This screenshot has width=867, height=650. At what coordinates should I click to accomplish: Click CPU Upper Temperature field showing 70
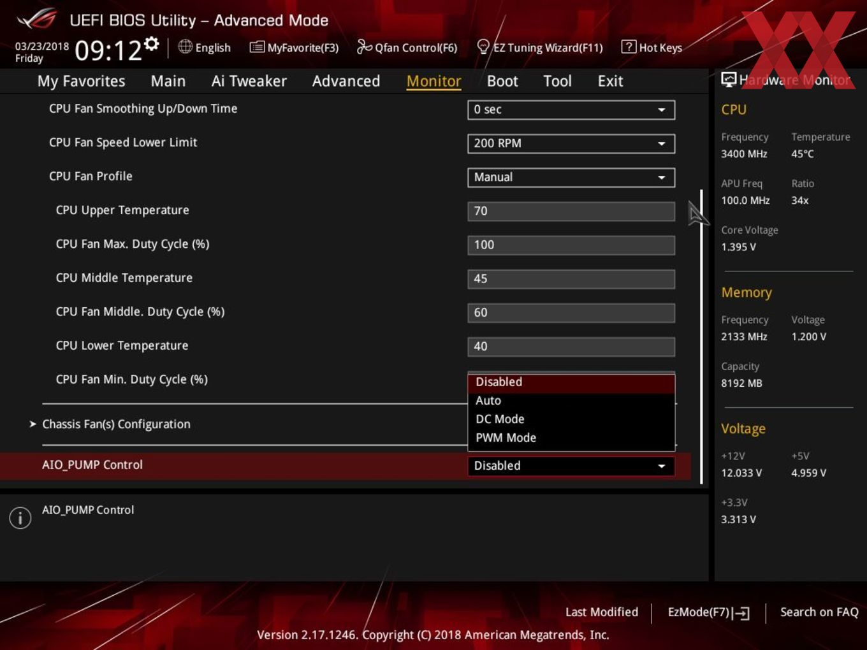pyautogui.click(x=571, y=211)
